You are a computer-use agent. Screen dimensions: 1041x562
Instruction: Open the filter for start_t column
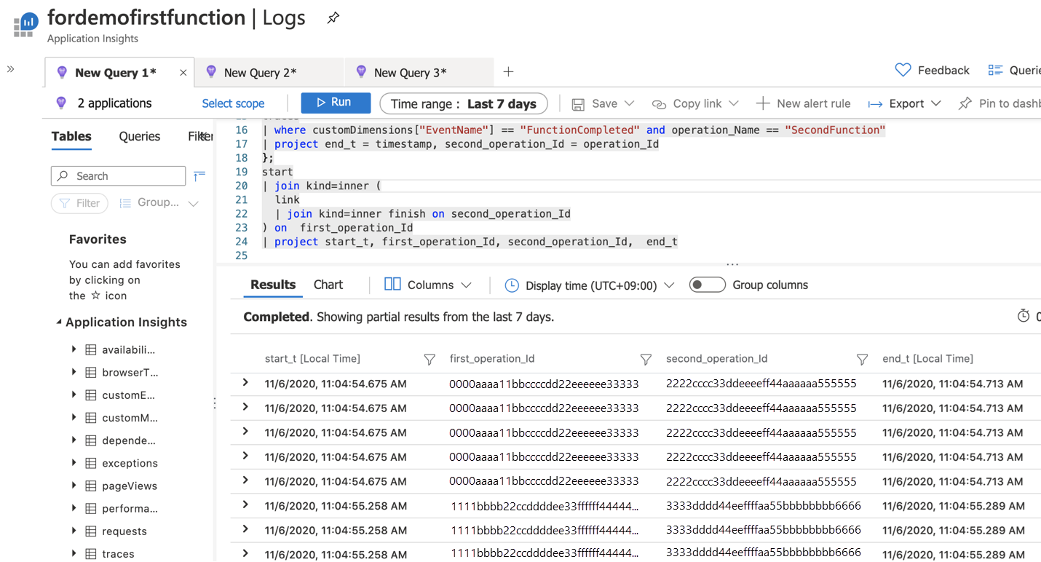pos(430,359)
